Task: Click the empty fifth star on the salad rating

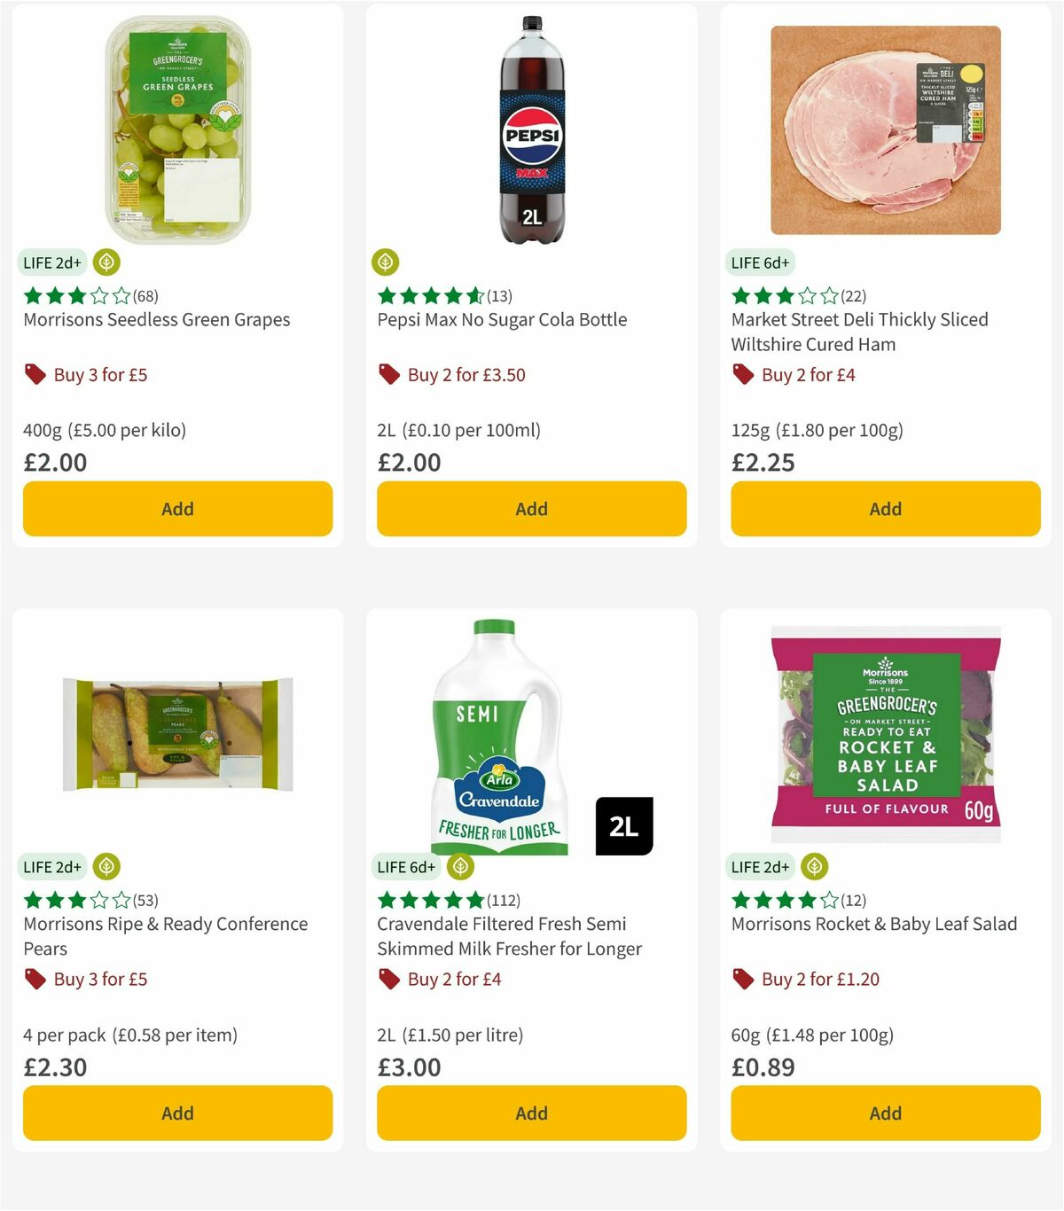Action: [830, 900]
